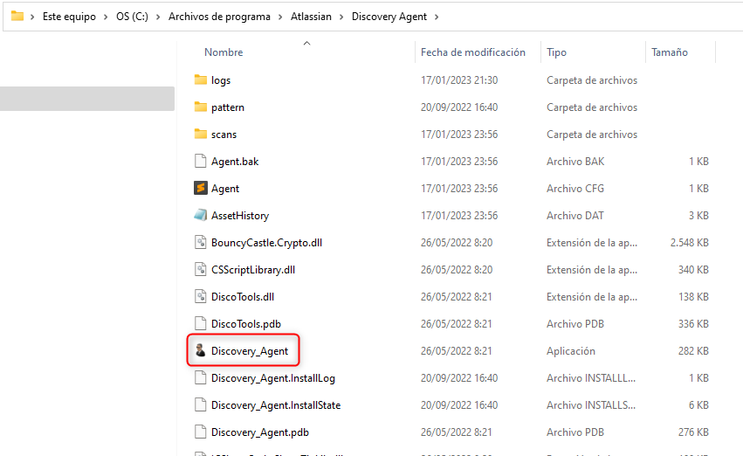Select Discovery_Agent.InstallLog file name
The height and width of the screenshot is (456, 743).
[273, 377]
